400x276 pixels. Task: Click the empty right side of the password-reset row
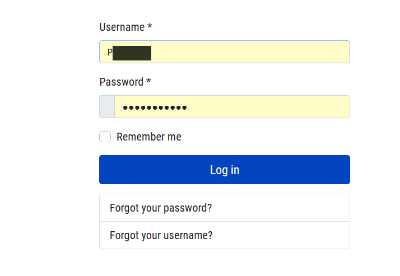[x=303, y=208]
